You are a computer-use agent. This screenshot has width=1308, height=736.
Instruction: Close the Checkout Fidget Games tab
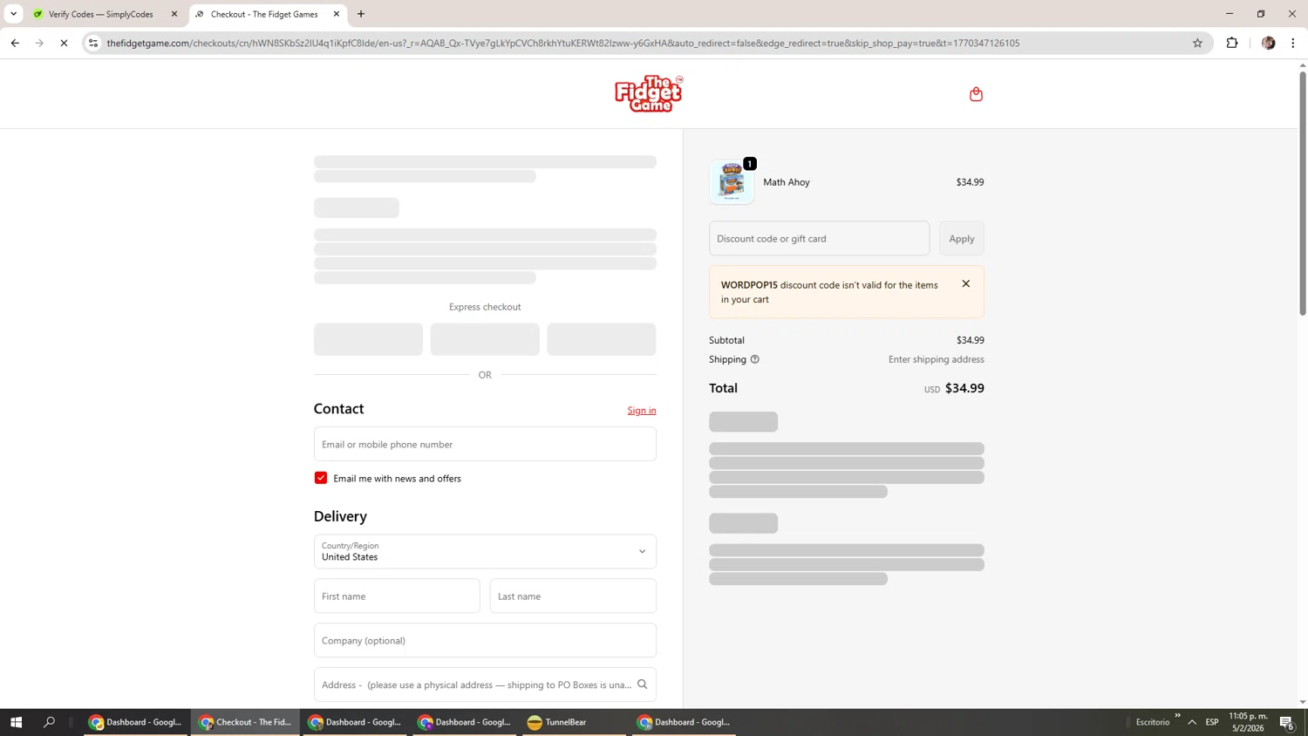click(x=337, y=14)
